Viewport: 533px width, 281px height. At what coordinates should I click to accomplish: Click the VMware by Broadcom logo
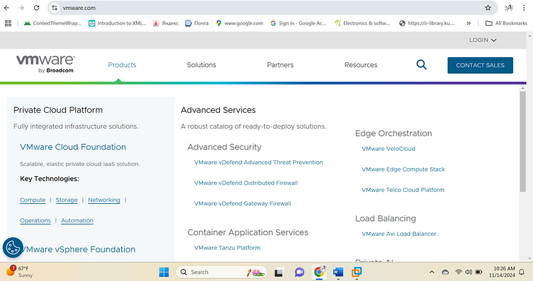tap(45, 64)
